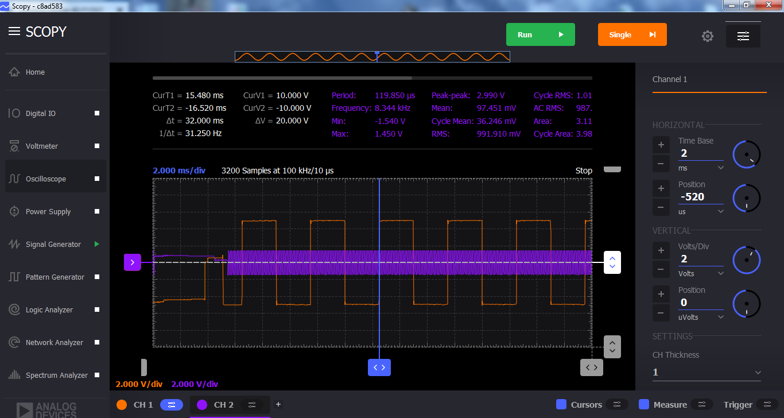Open the Time Base unit dropdown showing ms
Image resolution: width=784 pixels, height=418 pixels.
(701, 167)
